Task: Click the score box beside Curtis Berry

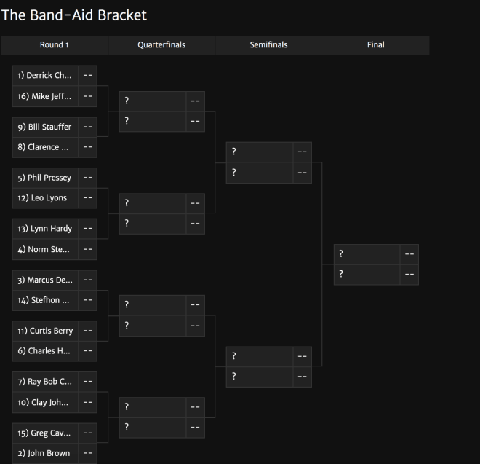Action: pyautogui.click(x=88, y=331)
